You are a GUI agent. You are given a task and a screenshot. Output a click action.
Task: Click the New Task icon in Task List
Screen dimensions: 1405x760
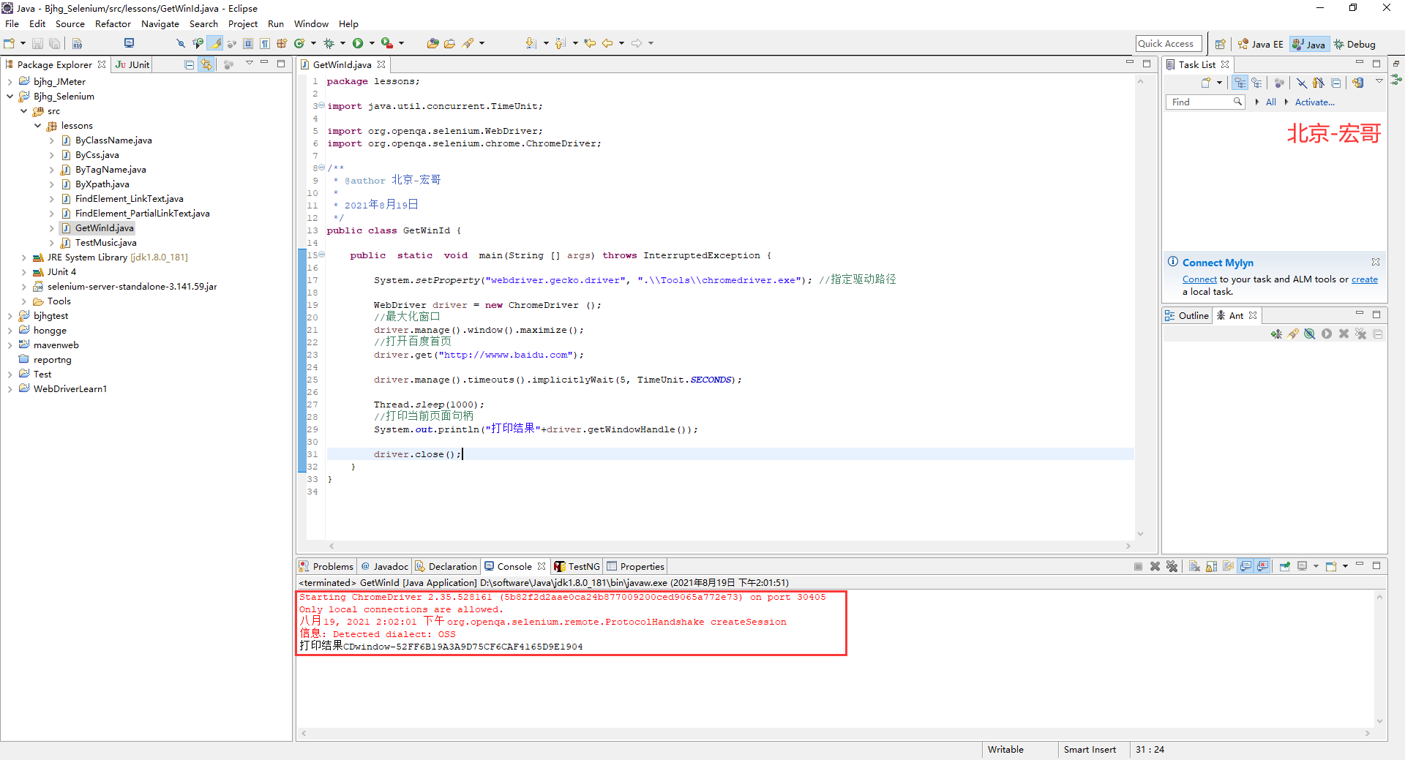[1206, 83]
